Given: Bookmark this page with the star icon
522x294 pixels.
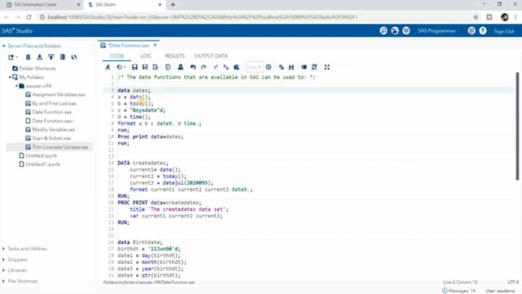Looking at the screenshot, I should (476, 17).
